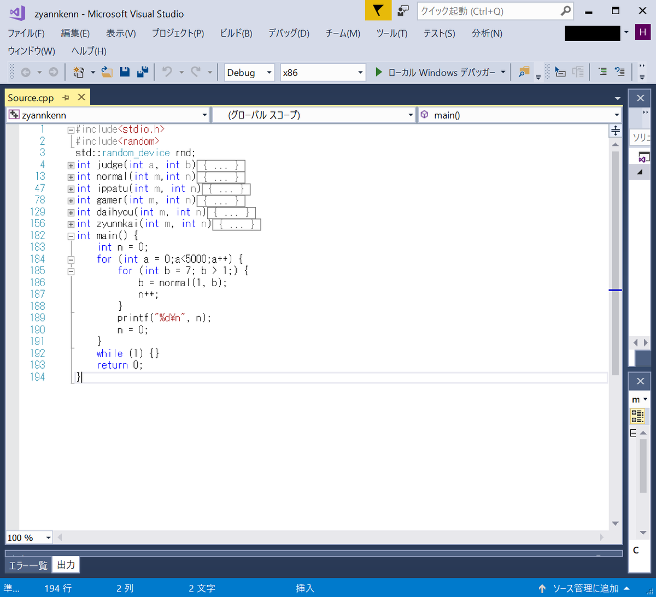The image size is (656, 597).
Task: Click the editor scroll down arrow
Action: point(616,523)
